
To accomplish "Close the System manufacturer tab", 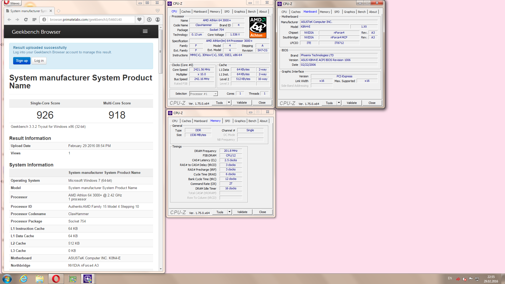I will 51,11.
